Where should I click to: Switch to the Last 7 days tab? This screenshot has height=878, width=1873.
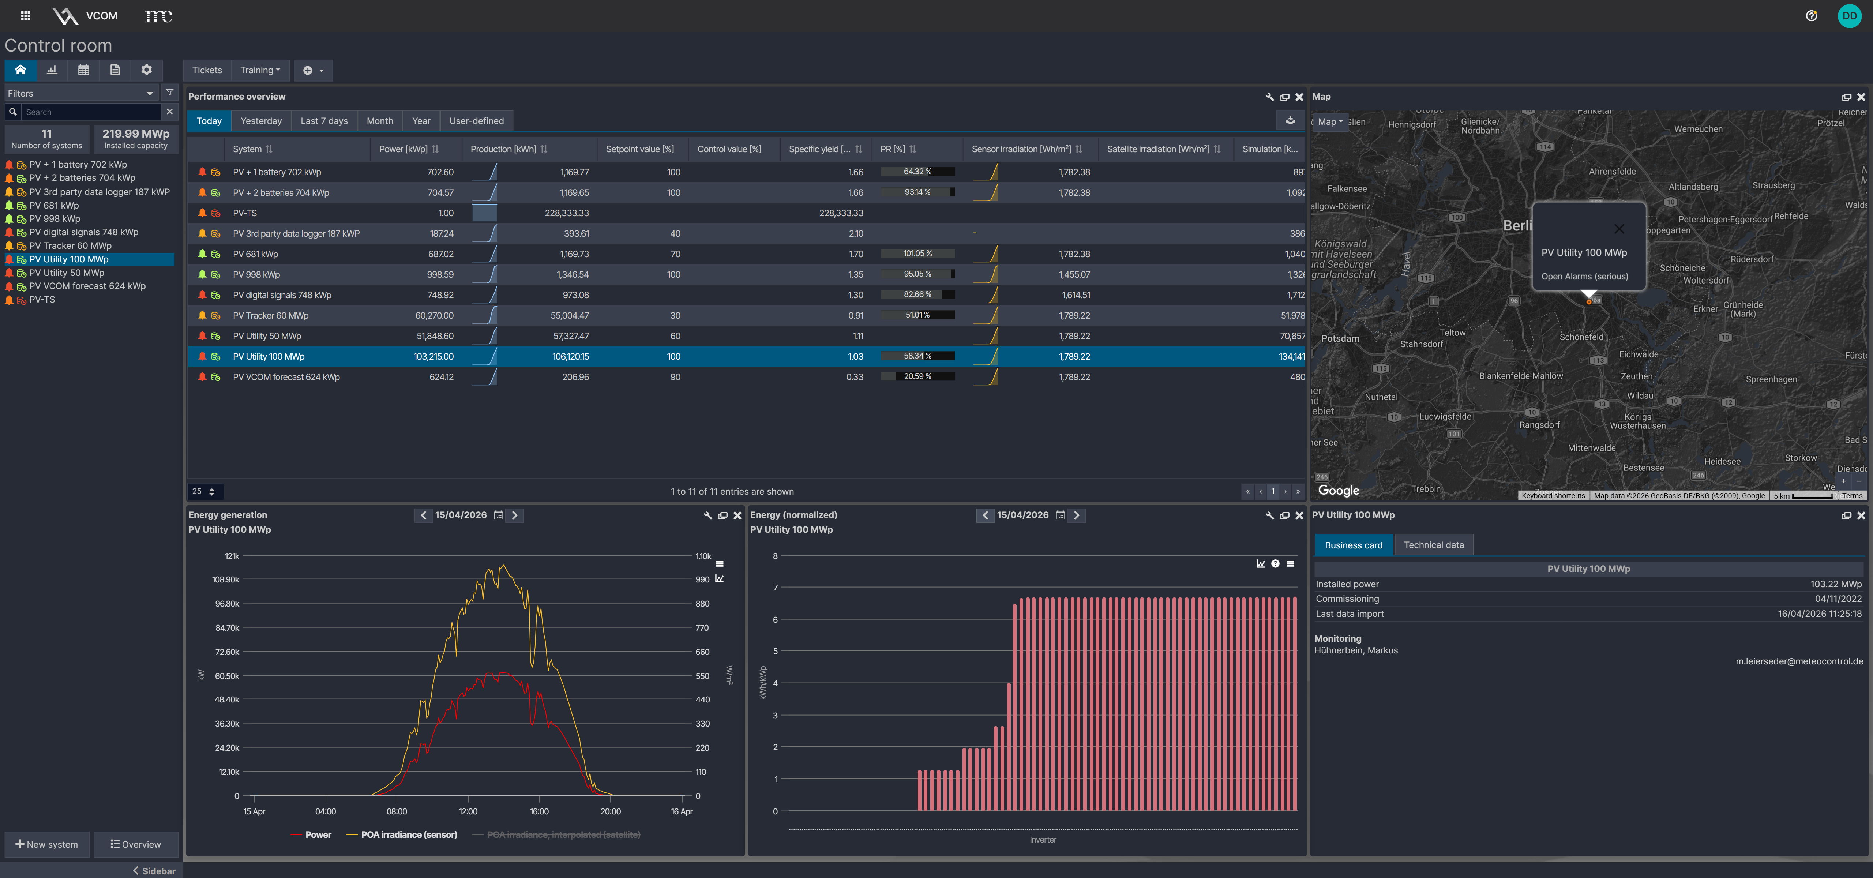tap(323, 121)
